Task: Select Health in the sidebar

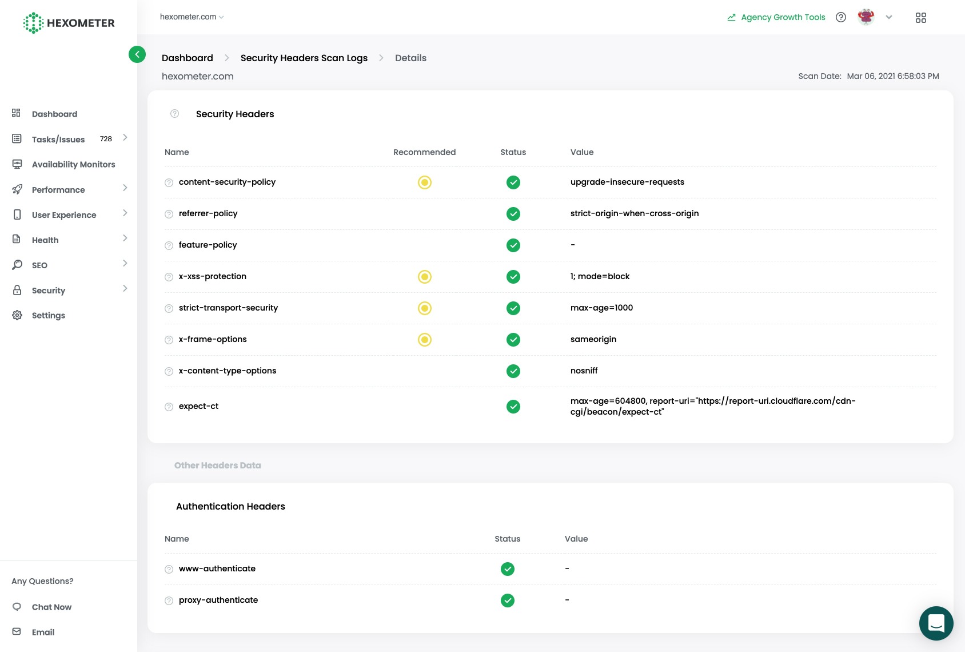Action: [x=45, y=240]
